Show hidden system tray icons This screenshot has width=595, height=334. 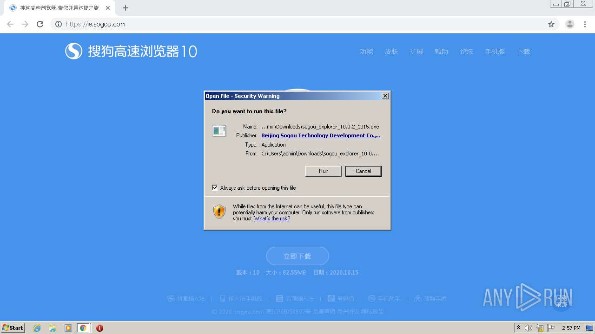coord(519,328)
